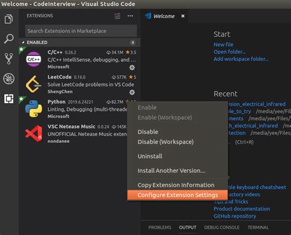291x235 pixels.
Task: Switch to the OUTPUT panel tab
Action: click(187, 228)
